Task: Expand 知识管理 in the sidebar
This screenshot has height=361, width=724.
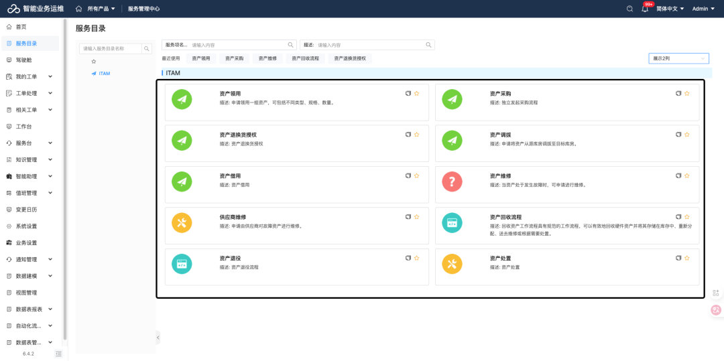Action: 30,159
